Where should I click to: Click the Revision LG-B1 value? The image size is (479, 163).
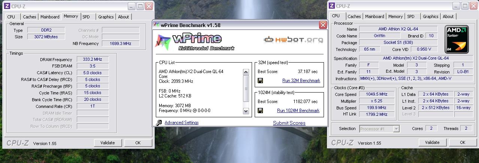(x=463, y=72)
